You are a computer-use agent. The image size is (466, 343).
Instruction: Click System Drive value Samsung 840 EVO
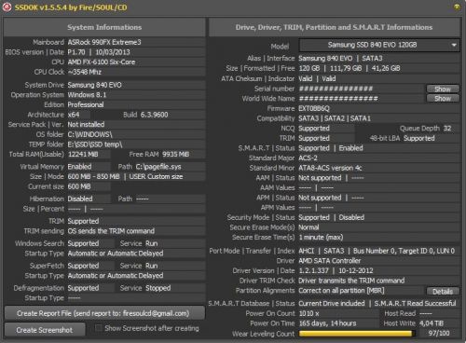pyautogui.click(x=95, y=85)
